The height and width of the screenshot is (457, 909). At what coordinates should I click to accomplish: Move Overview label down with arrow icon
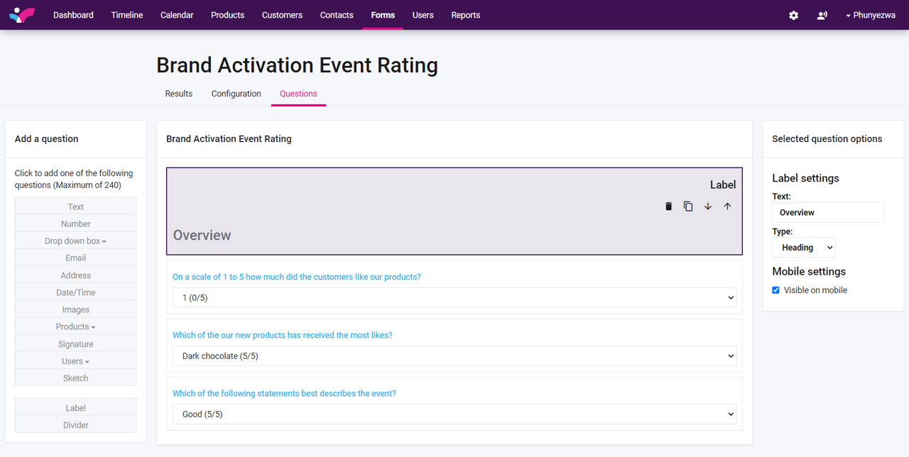(708, 207)
